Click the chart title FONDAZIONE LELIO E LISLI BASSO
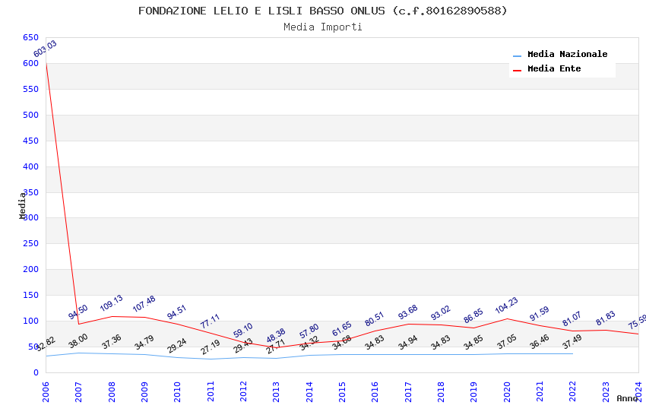Viewport: 646px width, 418px height. pos(322,11)
